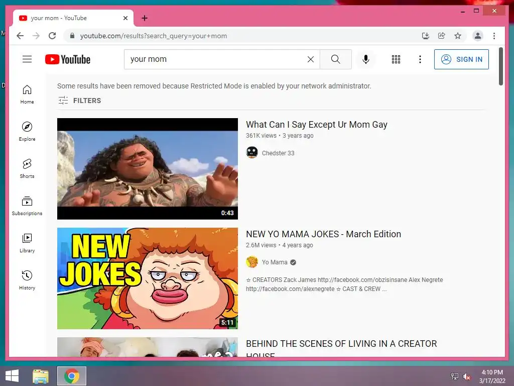514x386 pixels.
Task: Go to YouTube home via logo
Action: (x=68, y=59)
